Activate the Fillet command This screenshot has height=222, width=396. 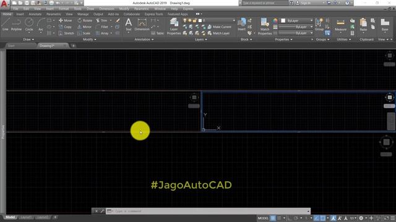(x=102, y=27)
